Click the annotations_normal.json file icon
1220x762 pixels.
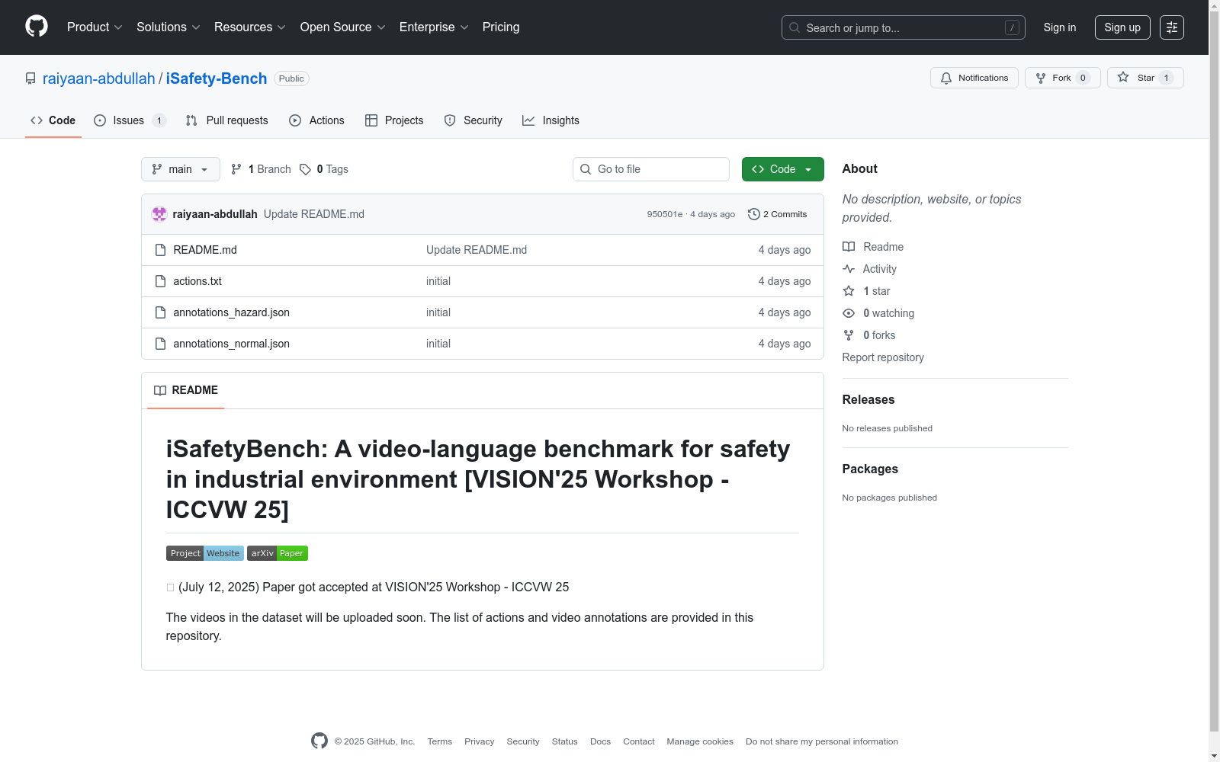[x=160, y=344]
